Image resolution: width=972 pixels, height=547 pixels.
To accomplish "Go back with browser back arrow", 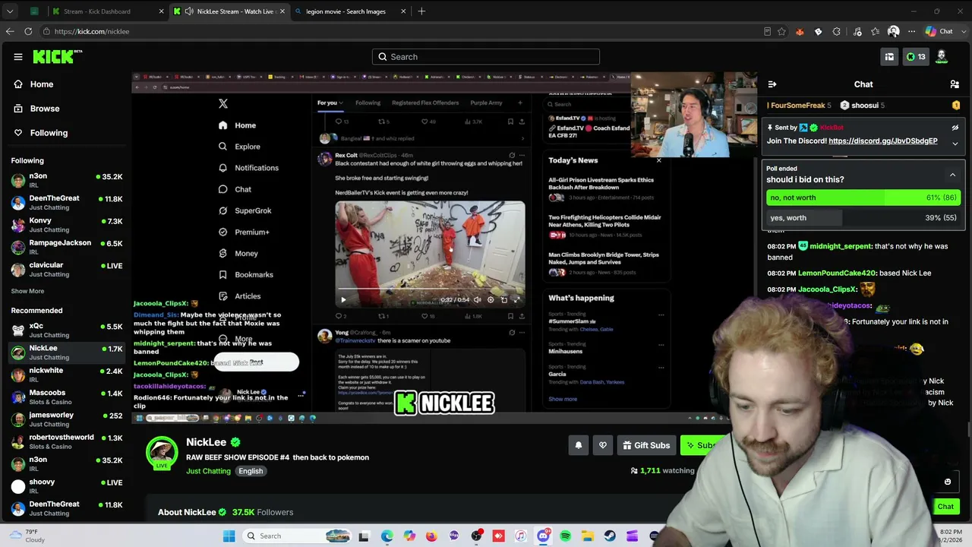I will point(10,31).
